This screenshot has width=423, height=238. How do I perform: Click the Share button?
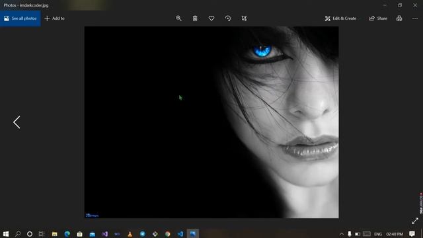point(378,19)
